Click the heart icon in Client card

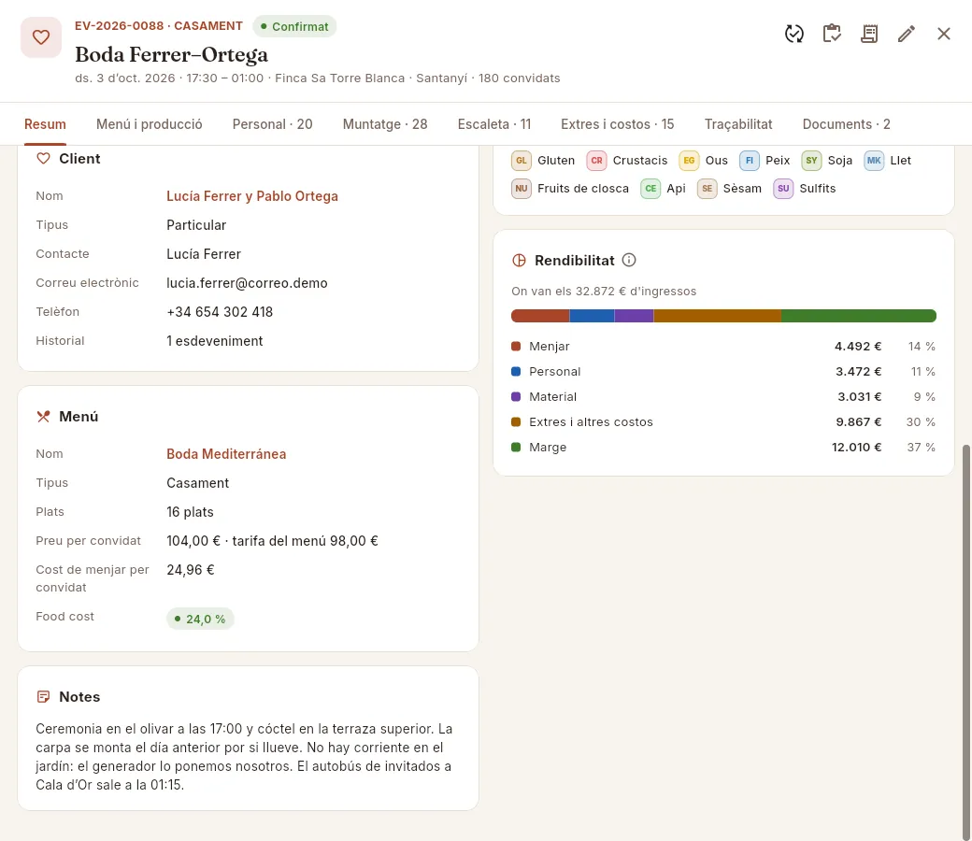(x=43, y=159)
